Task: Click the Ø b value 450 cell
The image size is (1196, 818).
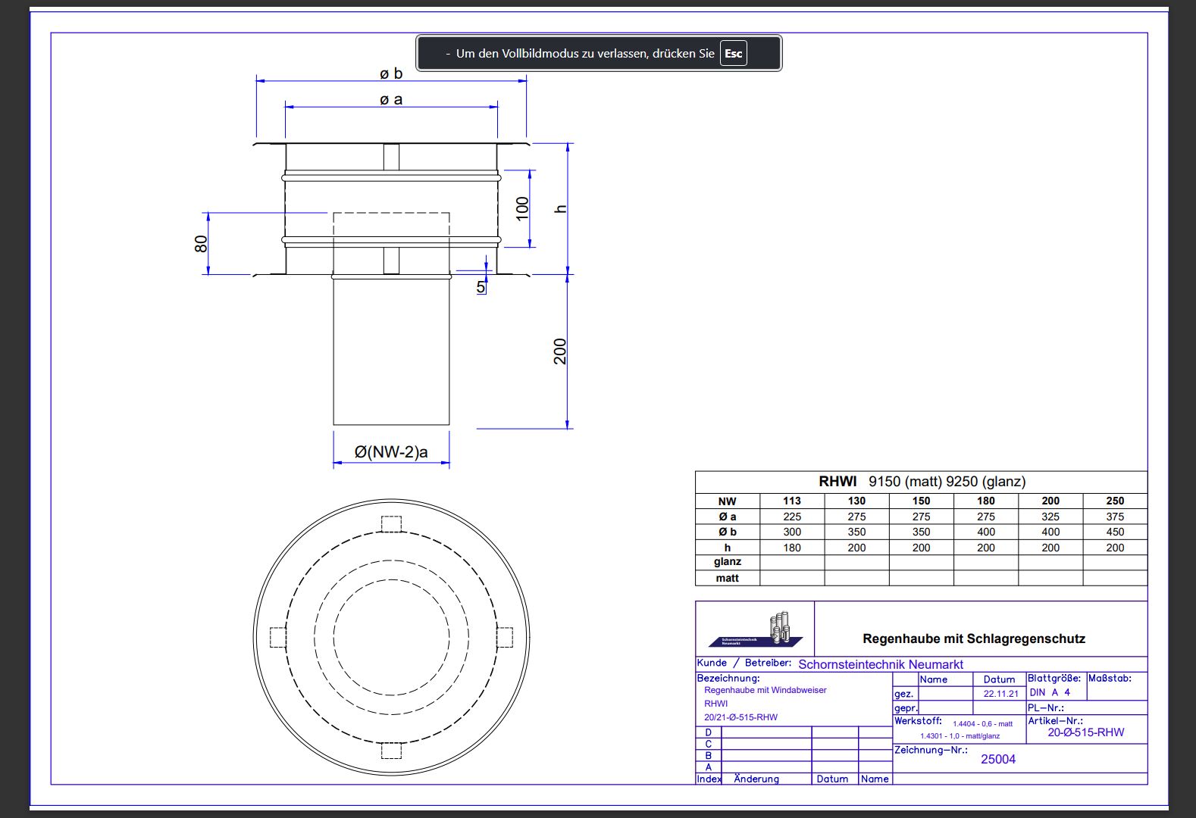Action: click(x=1115, y=532)
